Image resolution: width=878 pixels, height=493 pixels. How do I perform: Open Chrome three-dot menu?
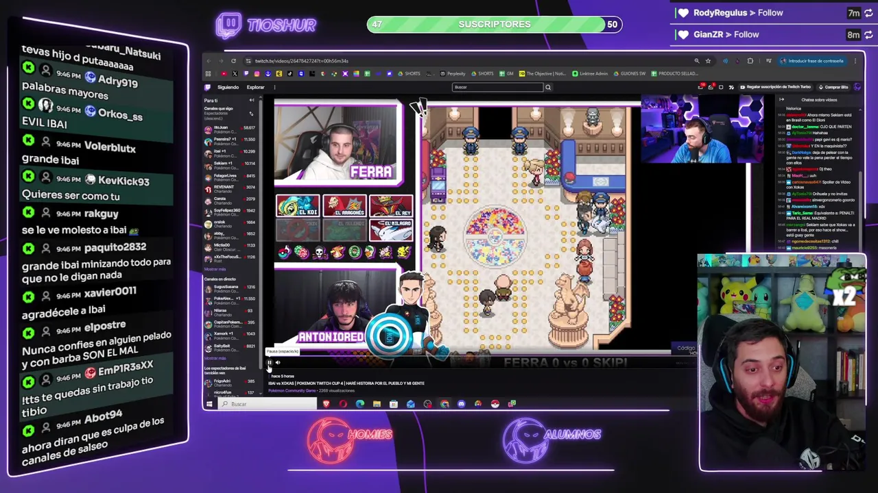click(855, 61)
